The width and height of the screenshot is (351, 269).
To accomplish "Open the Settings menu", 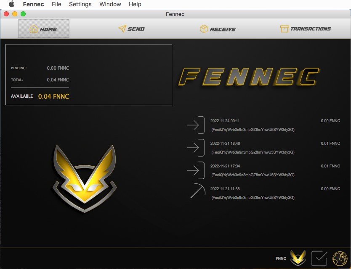I will tap(80, 4).
